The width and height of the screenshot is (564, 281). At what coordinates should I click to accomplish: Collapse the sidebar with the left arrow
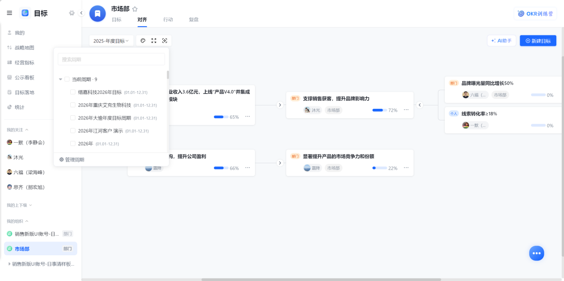[x=81, y=13]
